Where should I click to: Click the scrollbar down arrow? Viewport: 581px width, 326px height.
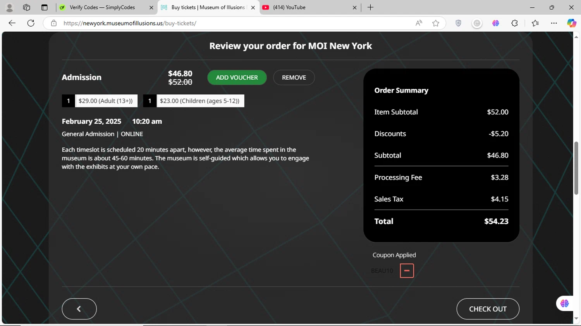pos(576,319)
